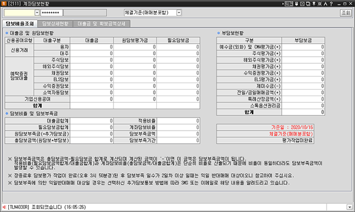Click the 원담보부족금(=추가담보금) label
Screen dimensions: 355x212
pyautogui.click(x=37, y=134)
